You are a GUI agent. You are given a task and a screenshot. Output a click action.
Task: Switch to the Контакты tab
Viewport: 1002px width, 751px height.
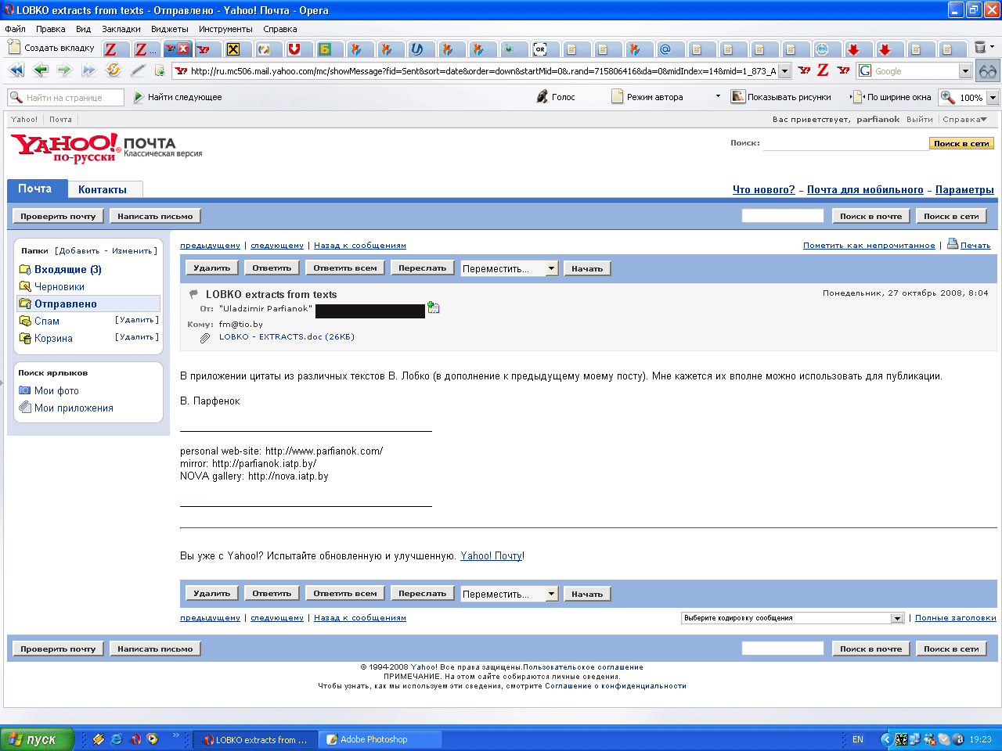[103, 189]
